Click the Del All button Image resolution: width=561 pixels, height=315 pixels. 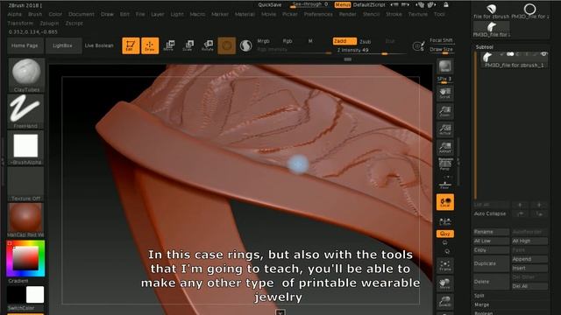[529, 286]
